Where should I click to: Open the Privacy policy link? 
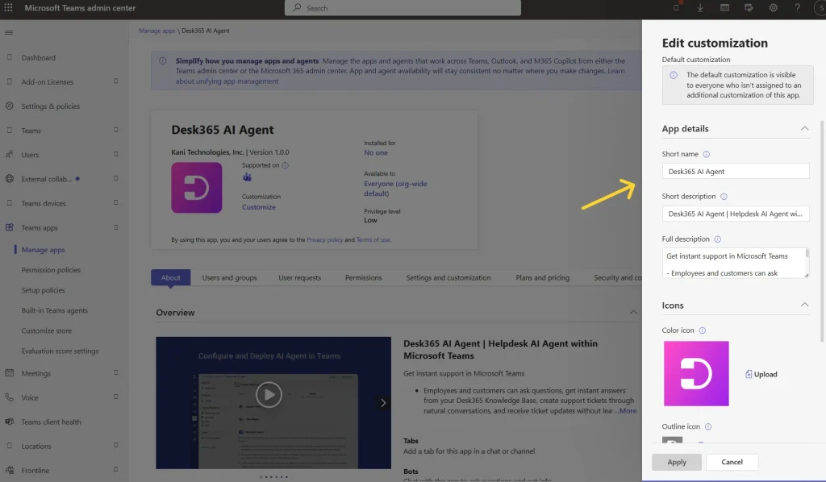coord(324,239)
